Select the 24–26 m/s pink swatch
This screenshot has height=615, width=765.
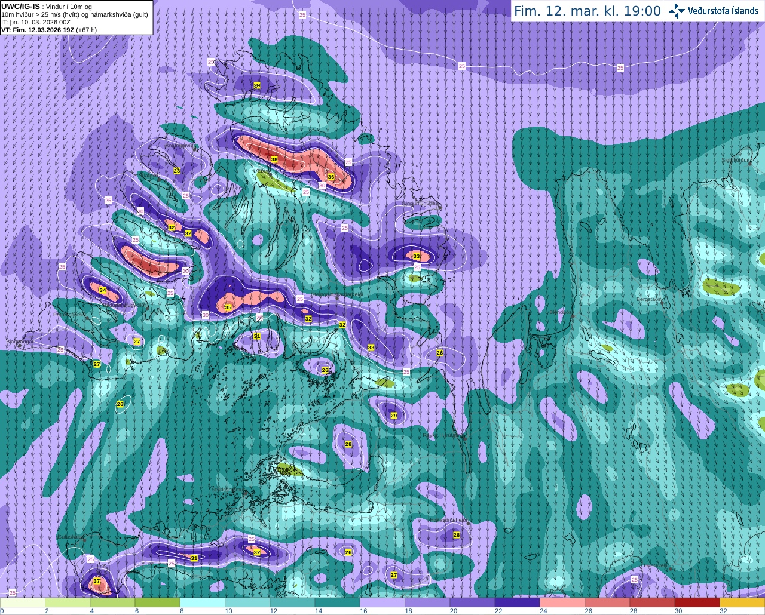pyautogui.click(x=562, y=602)
